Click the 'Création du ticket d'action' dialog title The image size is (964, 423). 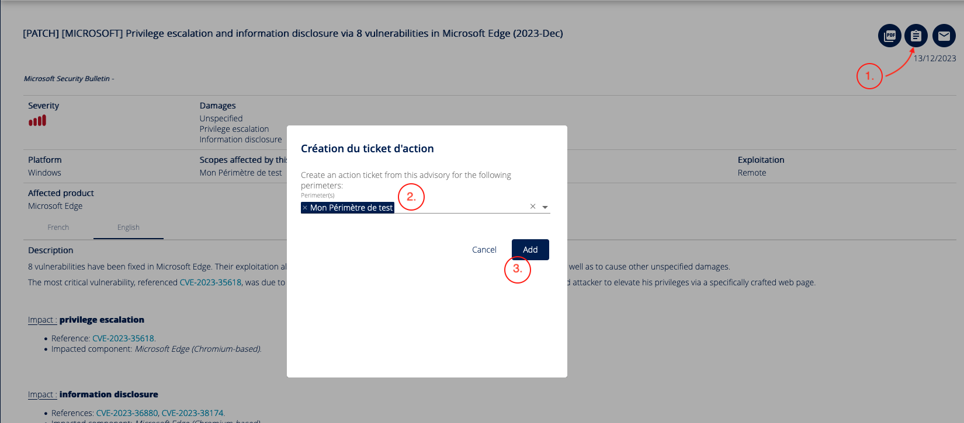(x=367, y=149)
